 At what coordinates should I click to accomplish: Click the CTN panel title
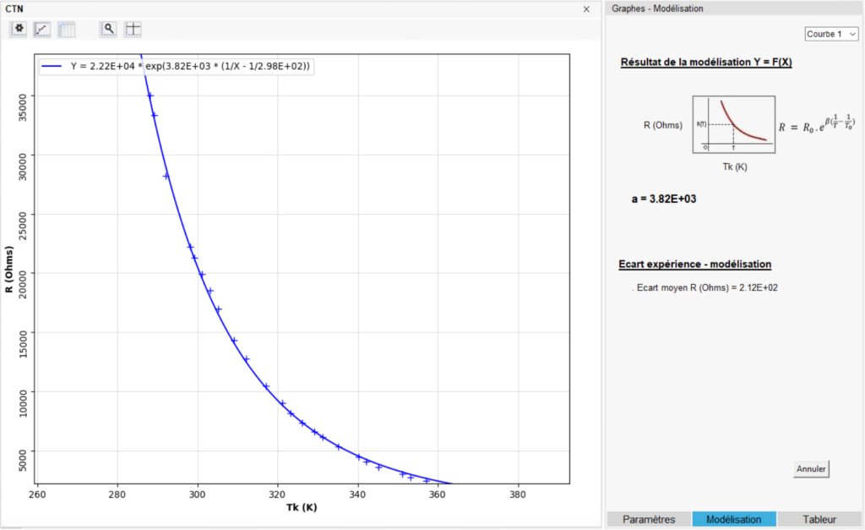click(14, 8)
